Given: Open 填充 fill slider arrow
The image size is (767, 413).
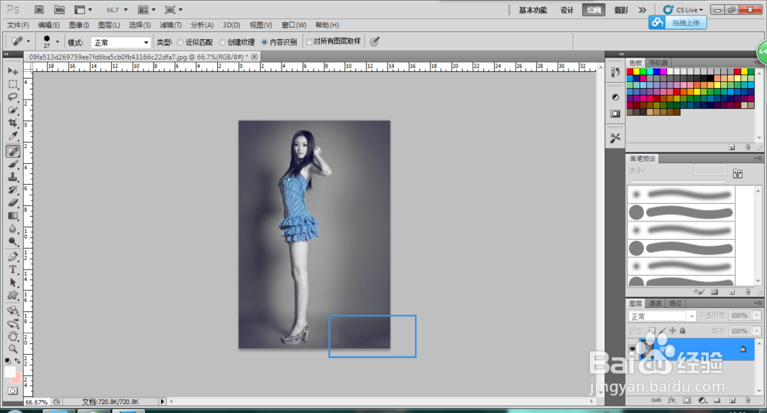Looking at the screenshot, I should pyautogui.click(x=757, y=331).
